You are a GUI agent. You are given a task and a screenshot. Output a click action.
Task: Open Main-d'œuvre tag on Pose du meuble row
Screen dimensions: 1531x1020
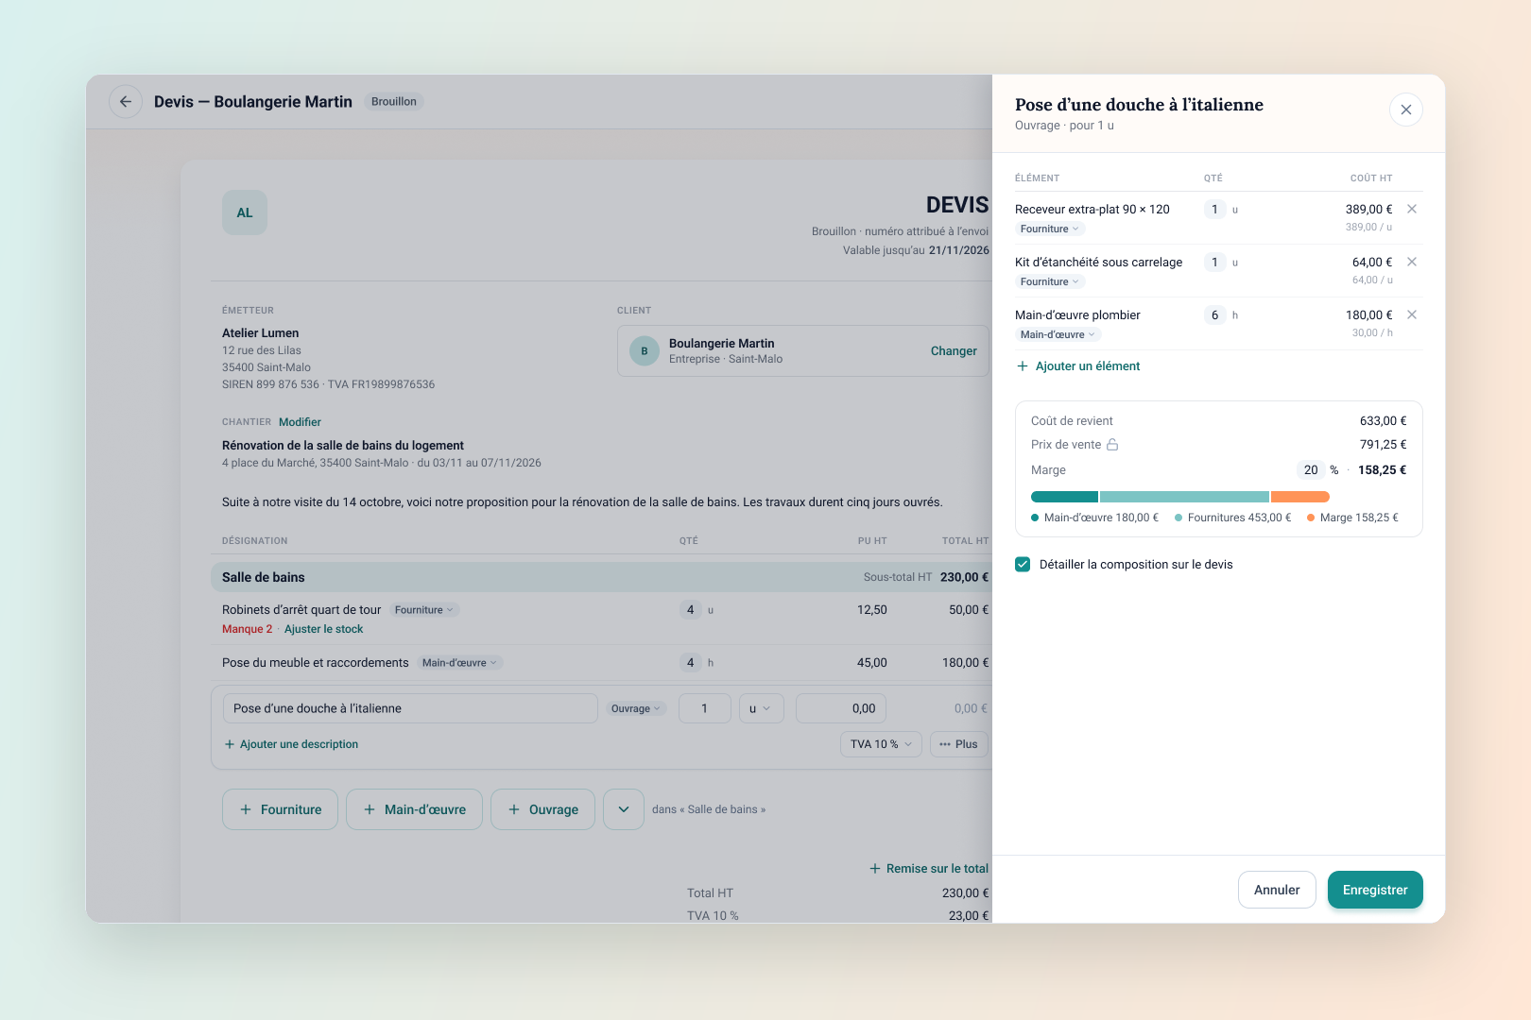(x=460, y=663)
